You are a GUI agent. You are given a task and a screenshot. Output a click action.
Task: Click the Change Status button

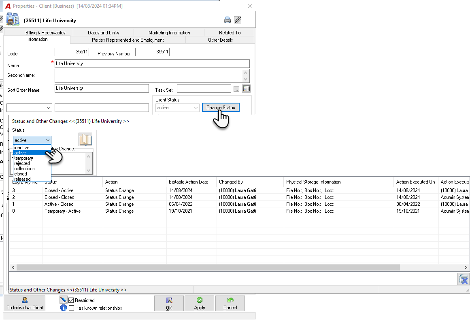221,108
